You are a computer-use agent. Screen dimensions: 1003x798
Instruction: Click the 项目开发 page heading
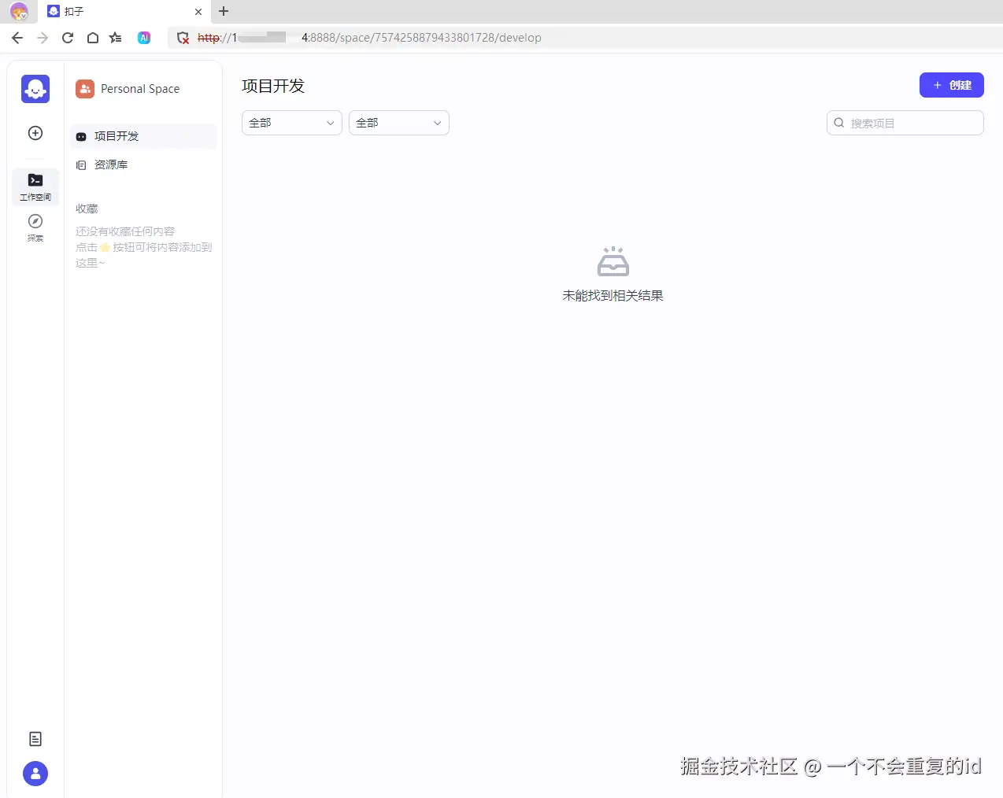coord(273,86)
